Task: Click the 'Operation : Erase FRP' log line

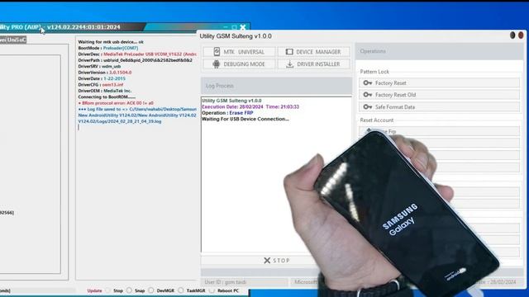Action: pyautogui.click(x=227, y=113)
